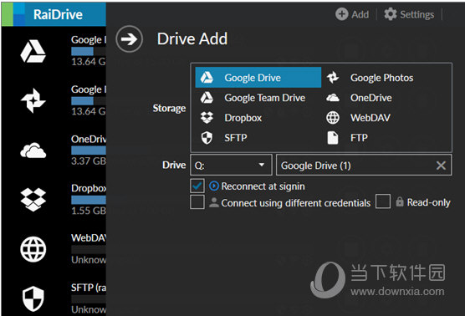This screenshot has width=465, height=316.
Task: Select OneDrive cloud icon in sidebar
Action: point(33,150)
